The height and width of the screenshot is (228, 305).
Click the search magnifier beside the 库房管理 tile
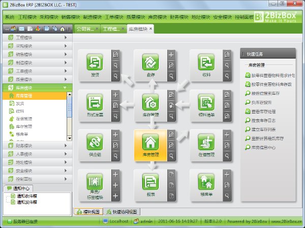171,156
